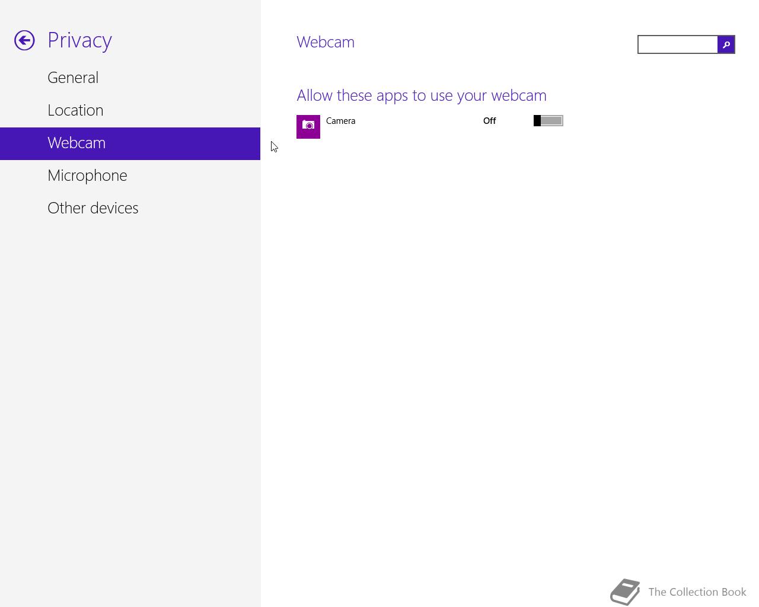Open the General privacy section
Screen dimensions: 759x607
130,78
